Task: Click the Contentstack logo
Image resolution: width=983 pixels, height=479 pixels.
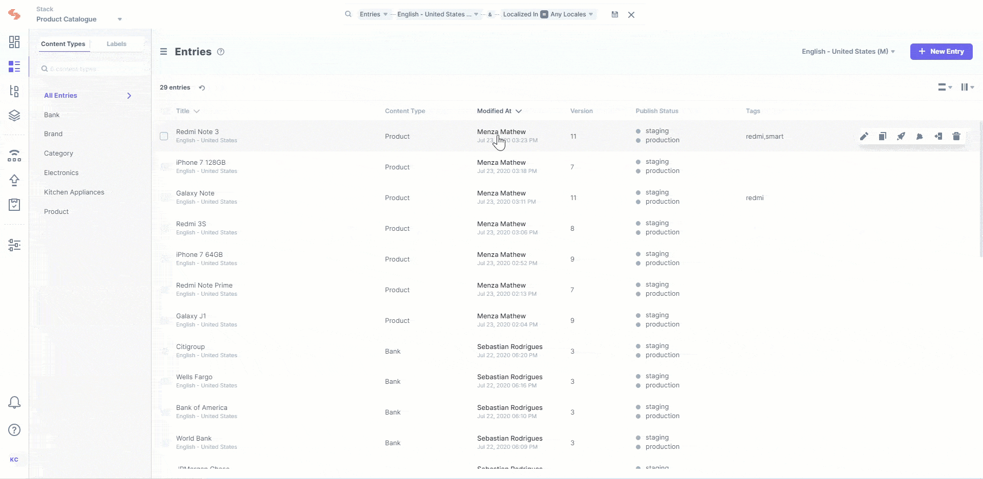Action: pos(14,15)
